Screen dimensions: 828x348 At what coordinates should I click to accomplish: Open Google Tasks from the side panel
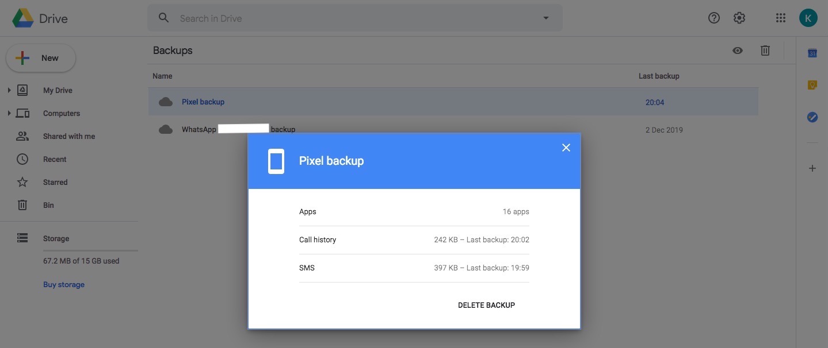click(812, 117)
